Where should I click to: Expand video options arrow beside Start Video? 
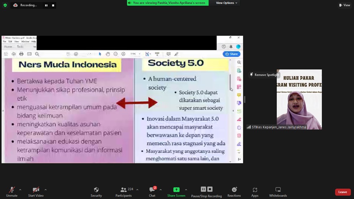(x=46, y=190)
